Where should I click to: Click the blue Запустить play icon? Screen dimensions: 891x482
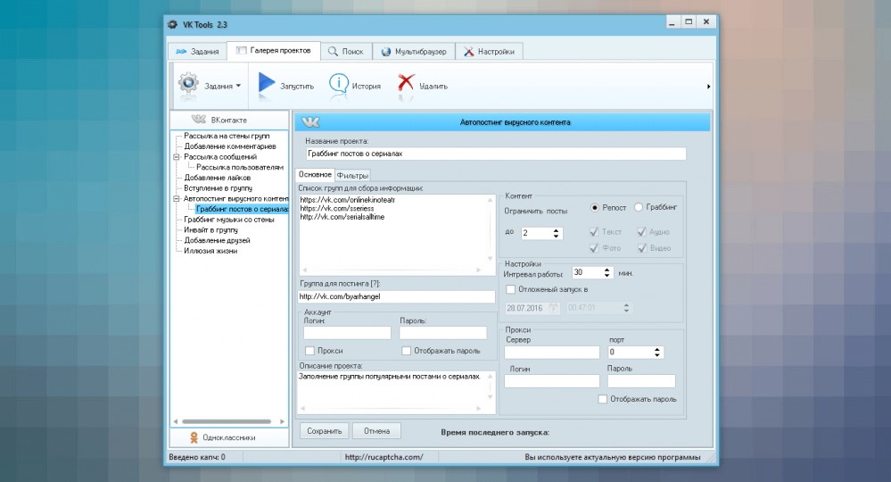(266, 83)
